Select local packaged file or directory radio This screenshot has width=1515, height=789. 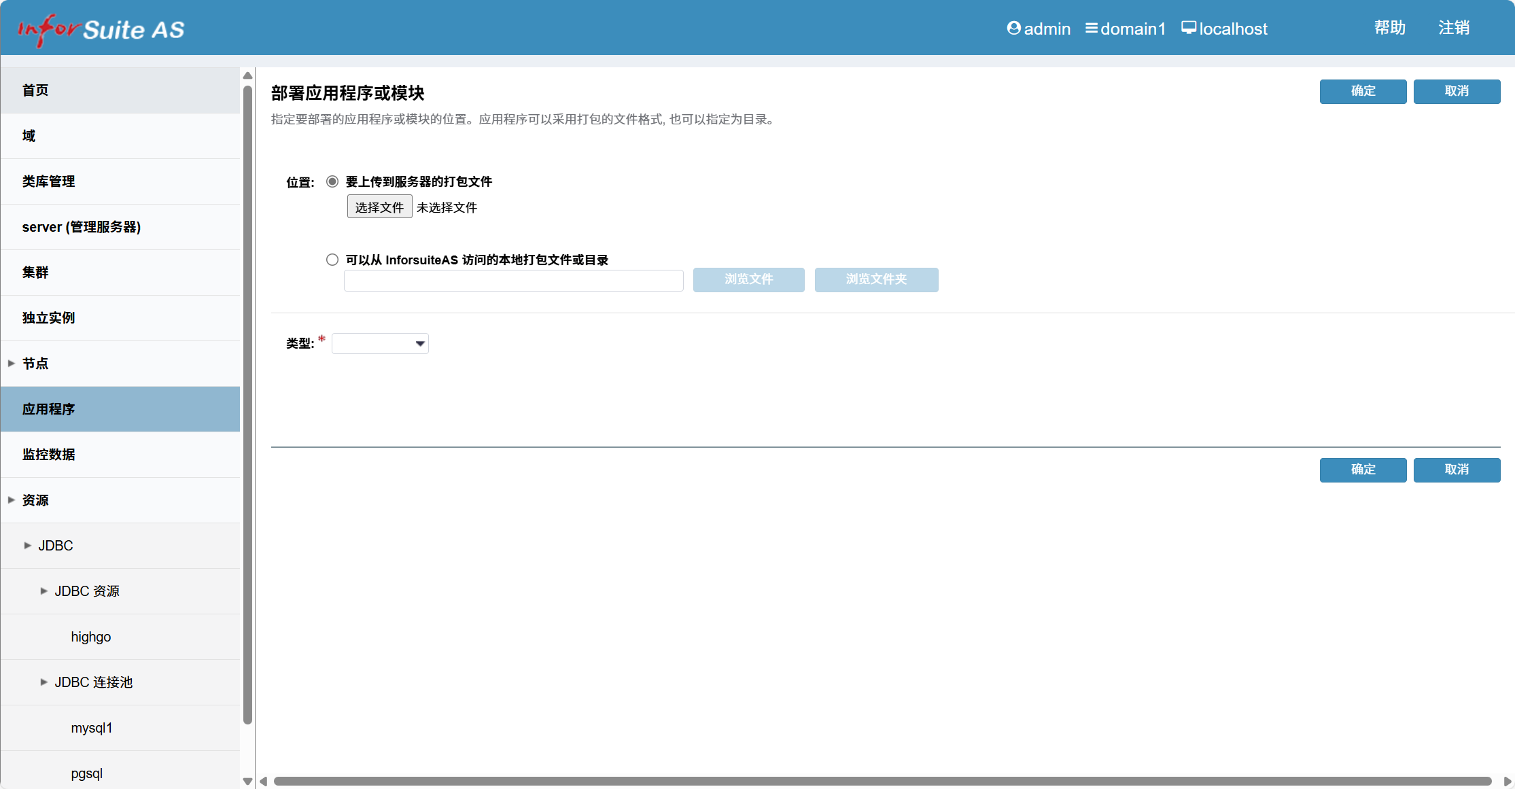(332, 260)
